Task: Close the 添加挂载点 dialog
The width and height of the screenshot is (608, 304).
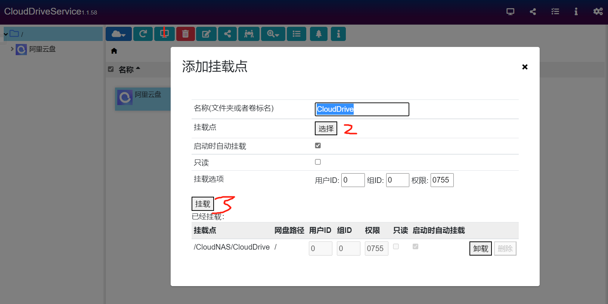Action: (x=525, y=67)
